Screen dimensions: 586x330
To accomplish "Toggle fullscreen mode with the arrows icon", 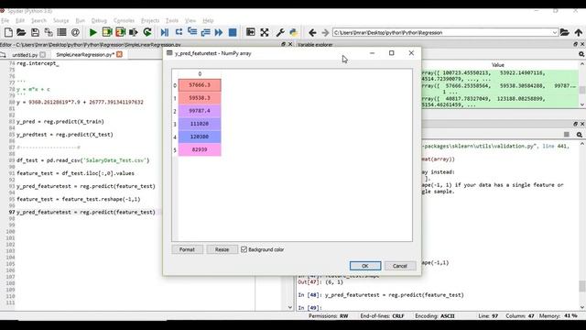I will [265, 33].
